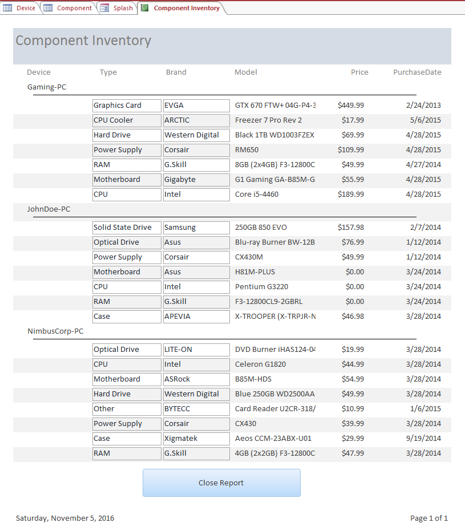Click model RM650
Screen dimensions: 465x531
[x=246, y=150]
